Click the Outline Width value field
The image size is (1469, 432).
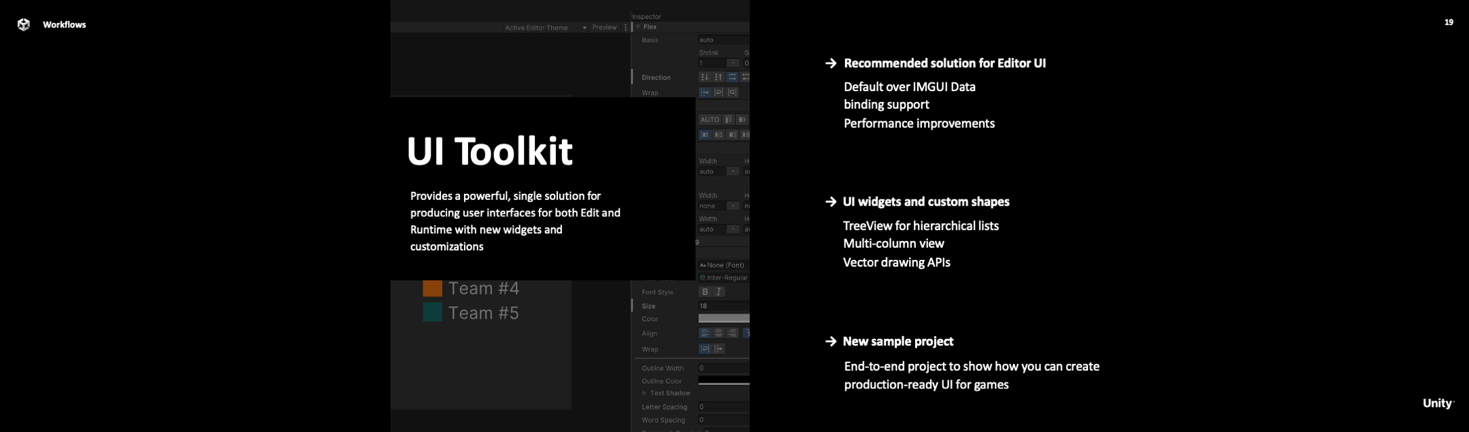[x=723, y=367]
